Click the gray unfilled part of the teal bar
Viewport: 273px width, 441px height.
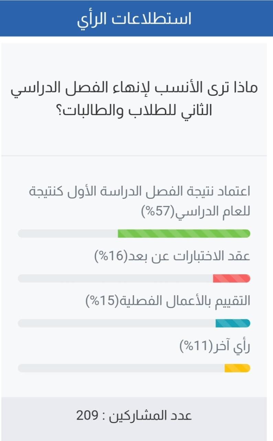click(117, 323)
